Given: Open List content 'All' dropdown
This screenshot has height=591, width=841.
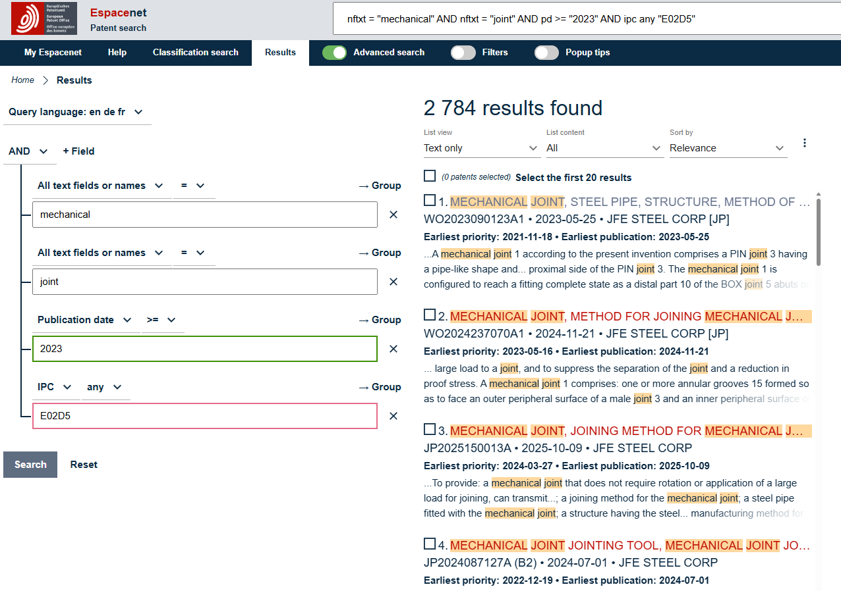Looking at the screenshot, I should coord(604,148).
